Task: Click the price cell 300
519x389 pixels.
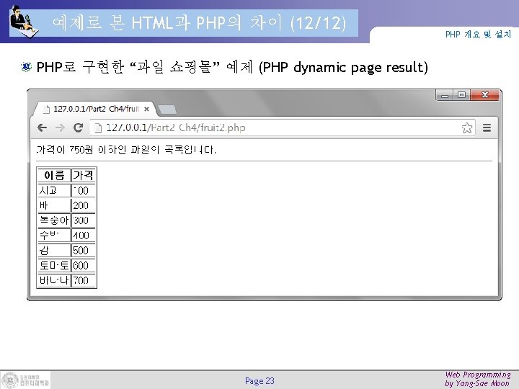Action: pos(84,220)
